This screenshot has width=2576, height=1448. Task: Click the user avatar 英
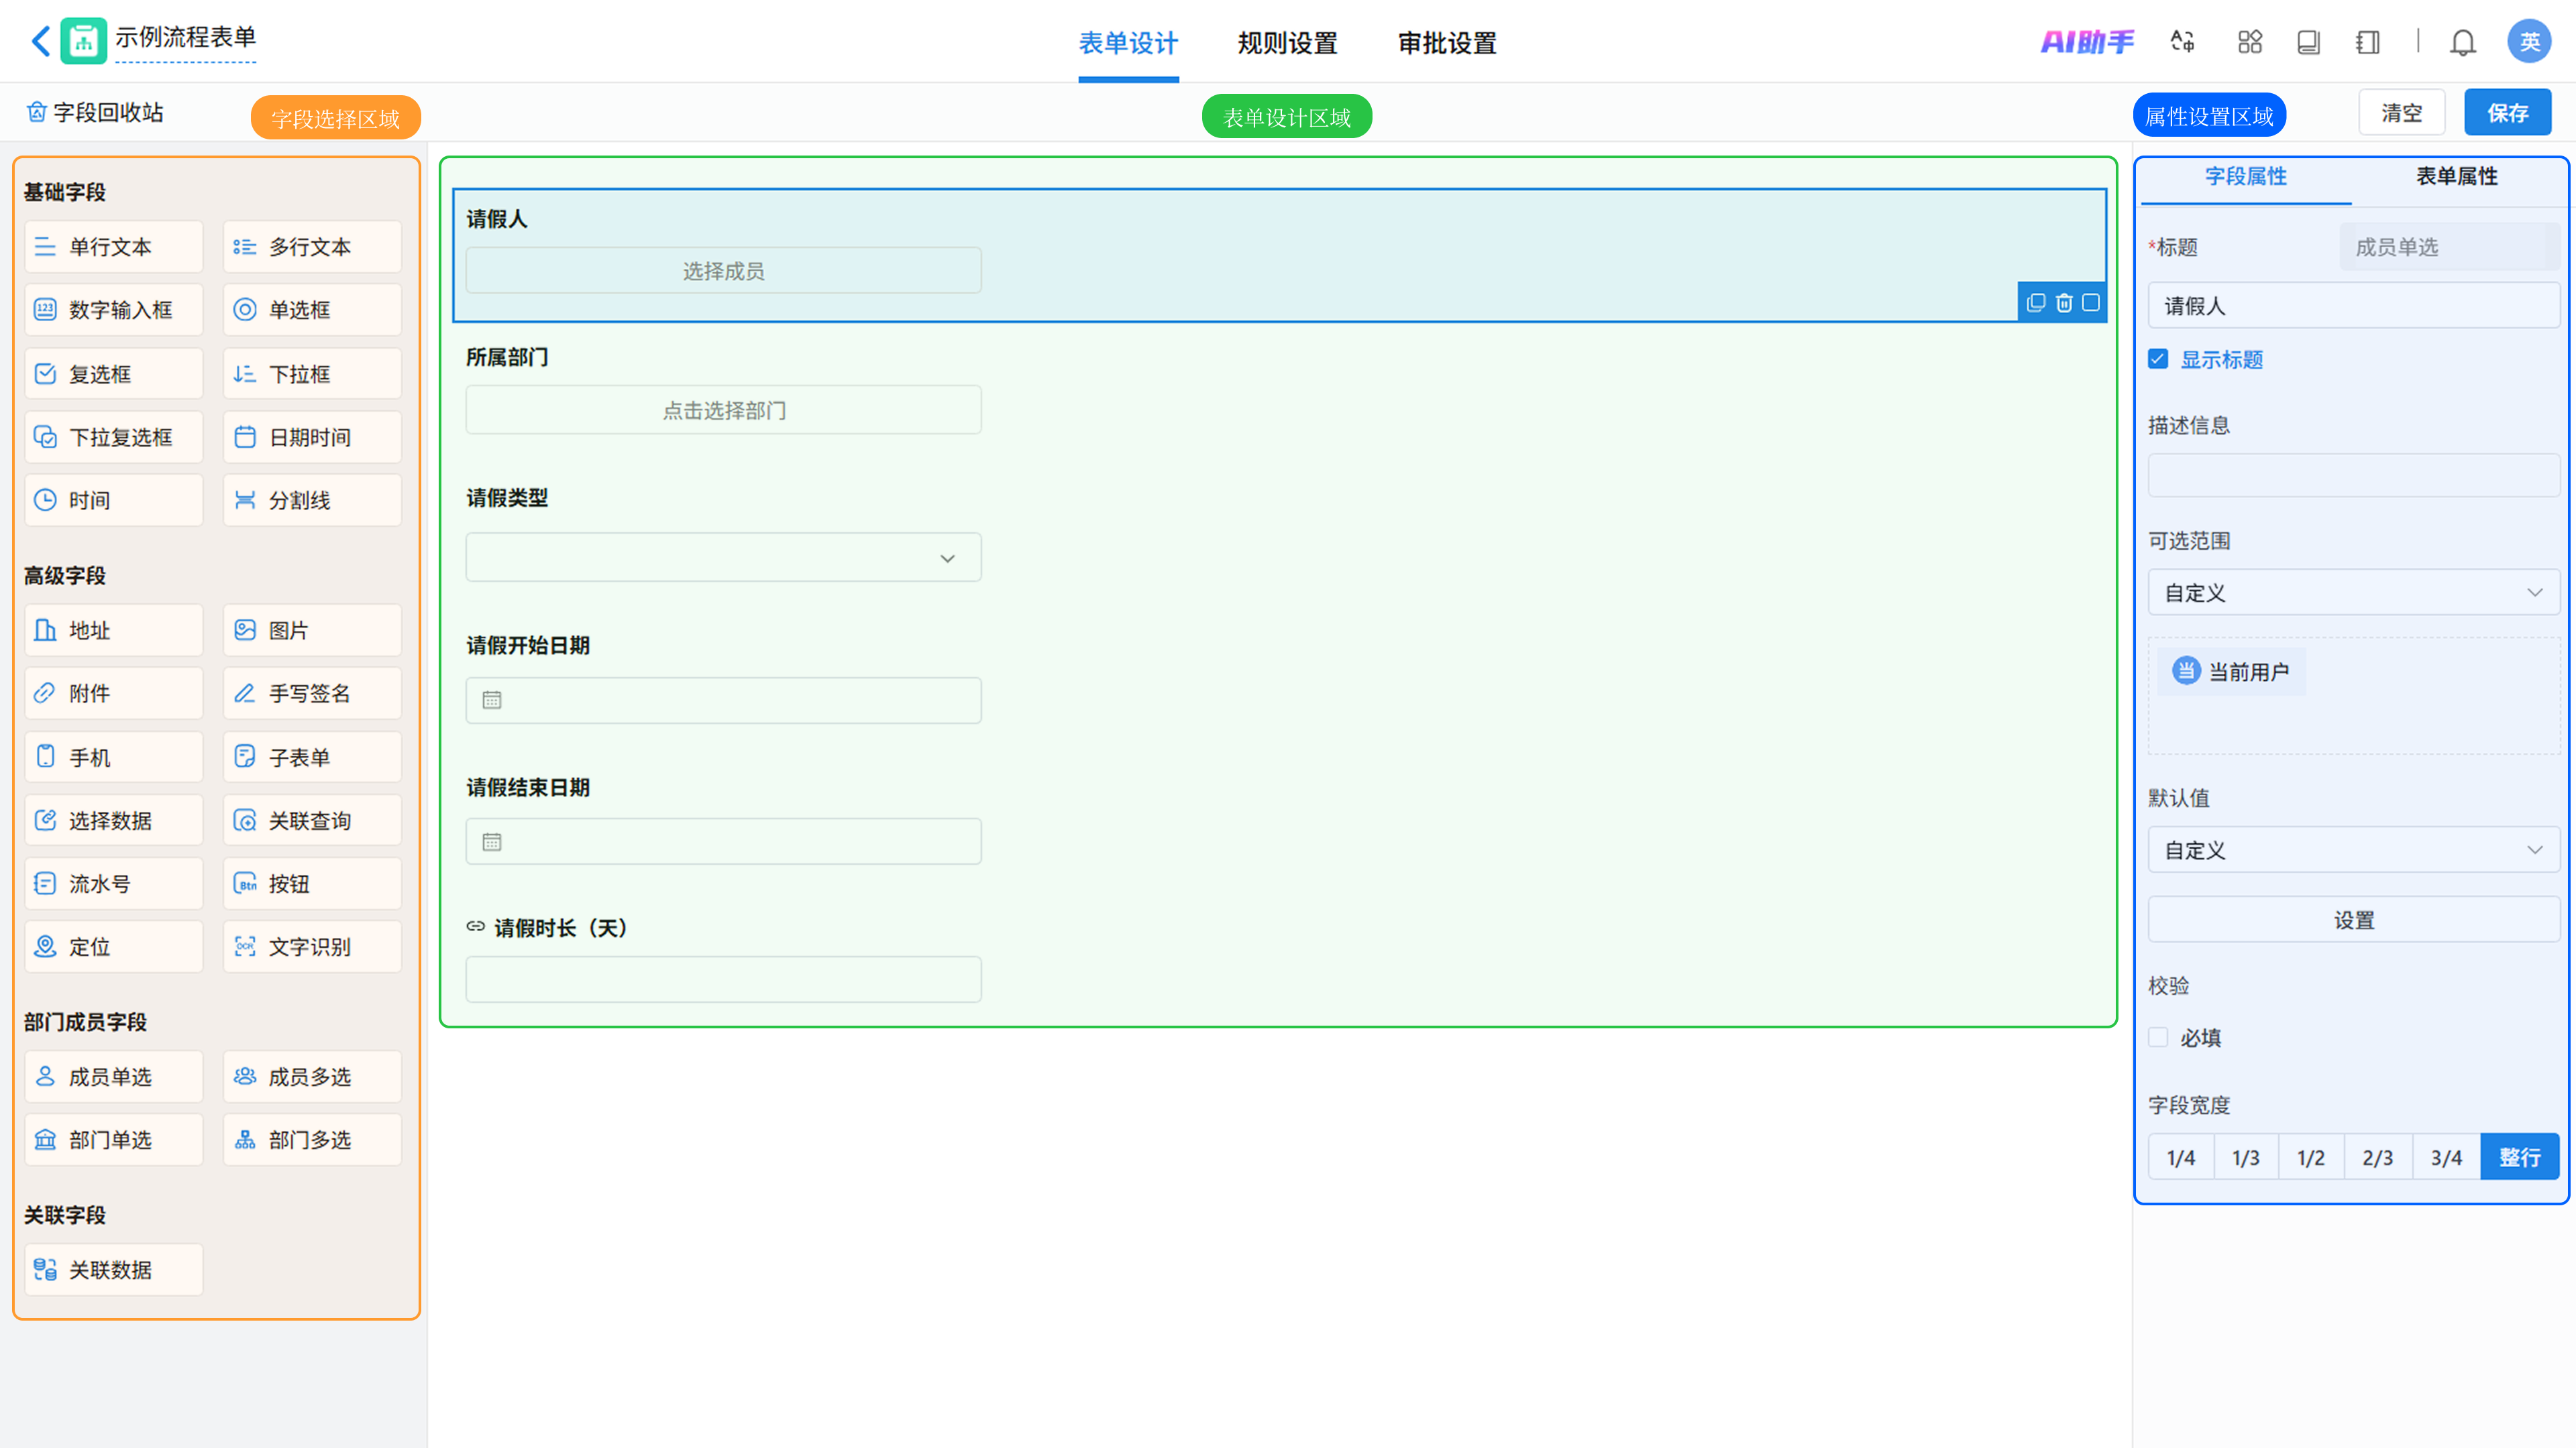tap(2528, 42)
